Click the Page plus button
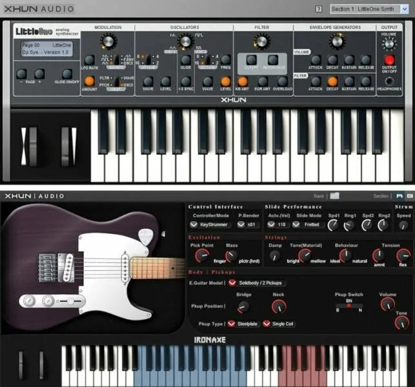 [x=39, y=74]
